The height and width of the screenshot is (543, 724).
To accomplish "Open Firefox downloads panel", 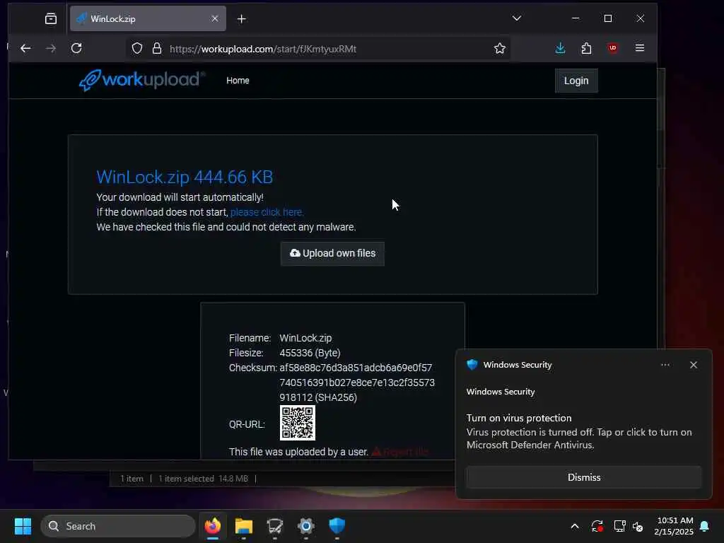I will 560,48.
